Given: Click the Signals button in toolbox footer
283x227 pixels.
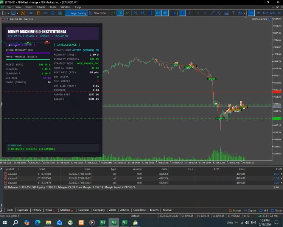Looking at the screenshot, I should 250,210.
